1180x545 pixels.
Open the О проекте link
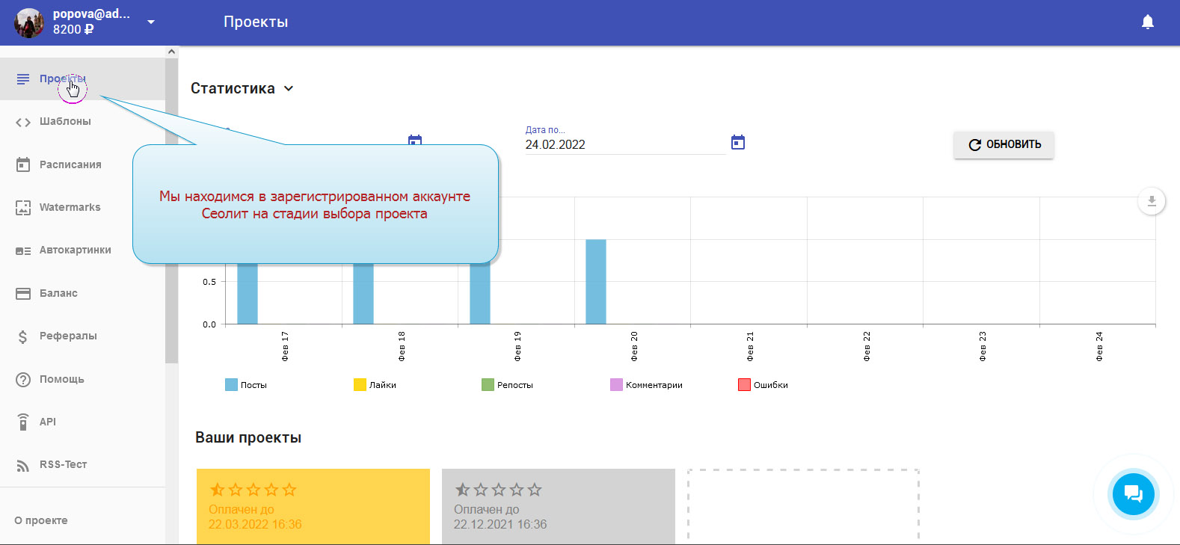point(41,520)
